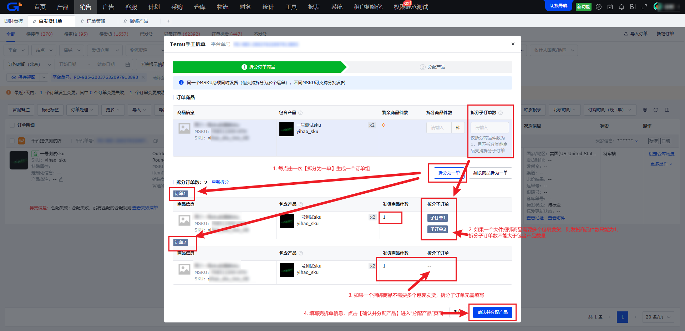Switch to the 即时看板 tab

[14, 21]
